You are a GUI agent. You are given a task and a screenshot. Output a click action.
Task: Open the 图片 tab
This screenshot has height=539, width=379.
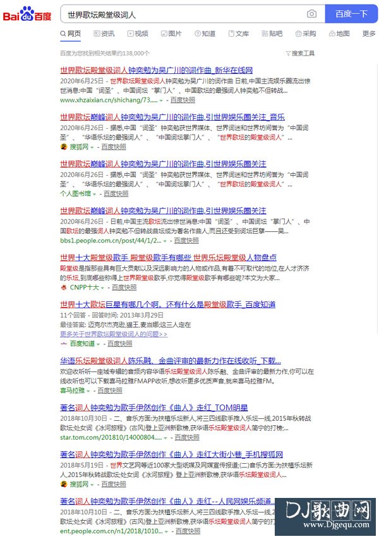pos(171,33)
